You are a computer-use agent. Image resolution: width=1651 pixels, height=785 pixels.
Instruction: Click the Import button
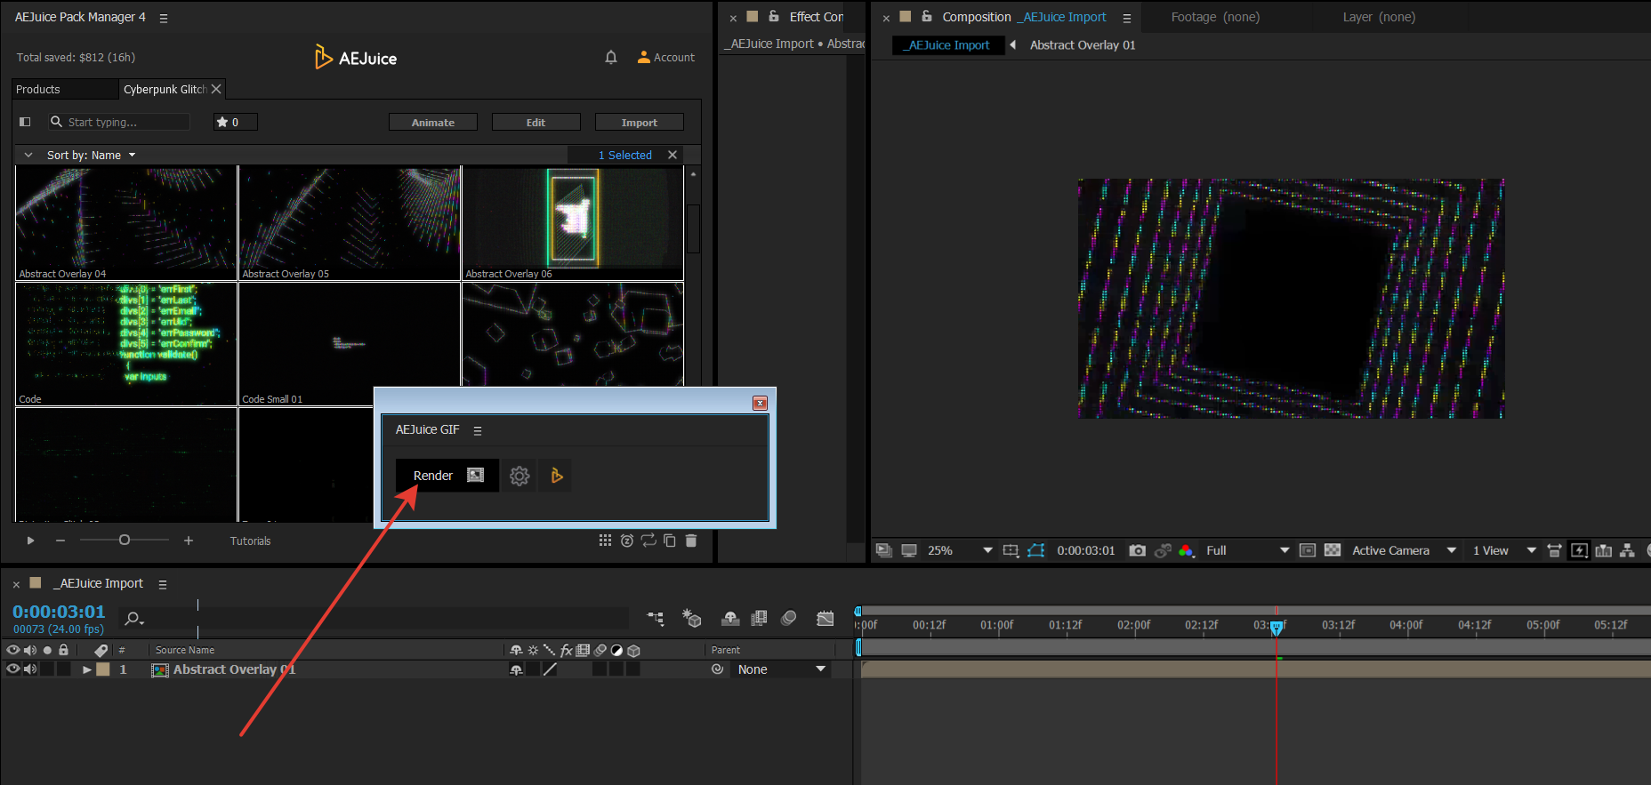[639, 123]
